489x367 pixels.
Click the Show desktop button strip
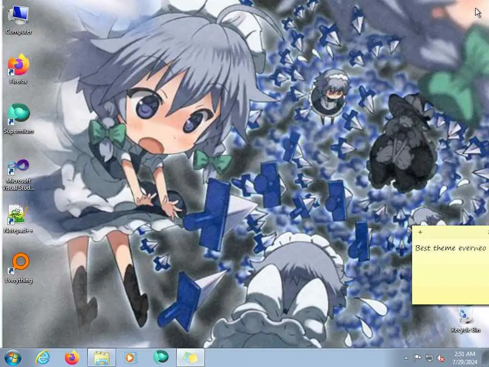(x=486, y=357)
